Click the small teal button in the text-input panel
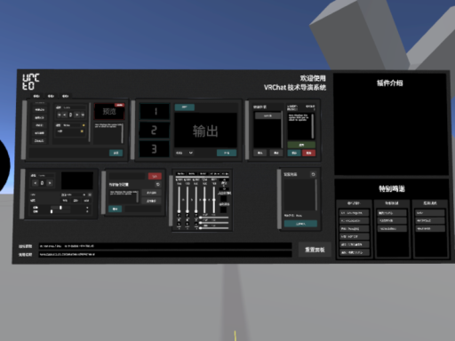Viewport: 455px width, 341px height. click(116, 209)
